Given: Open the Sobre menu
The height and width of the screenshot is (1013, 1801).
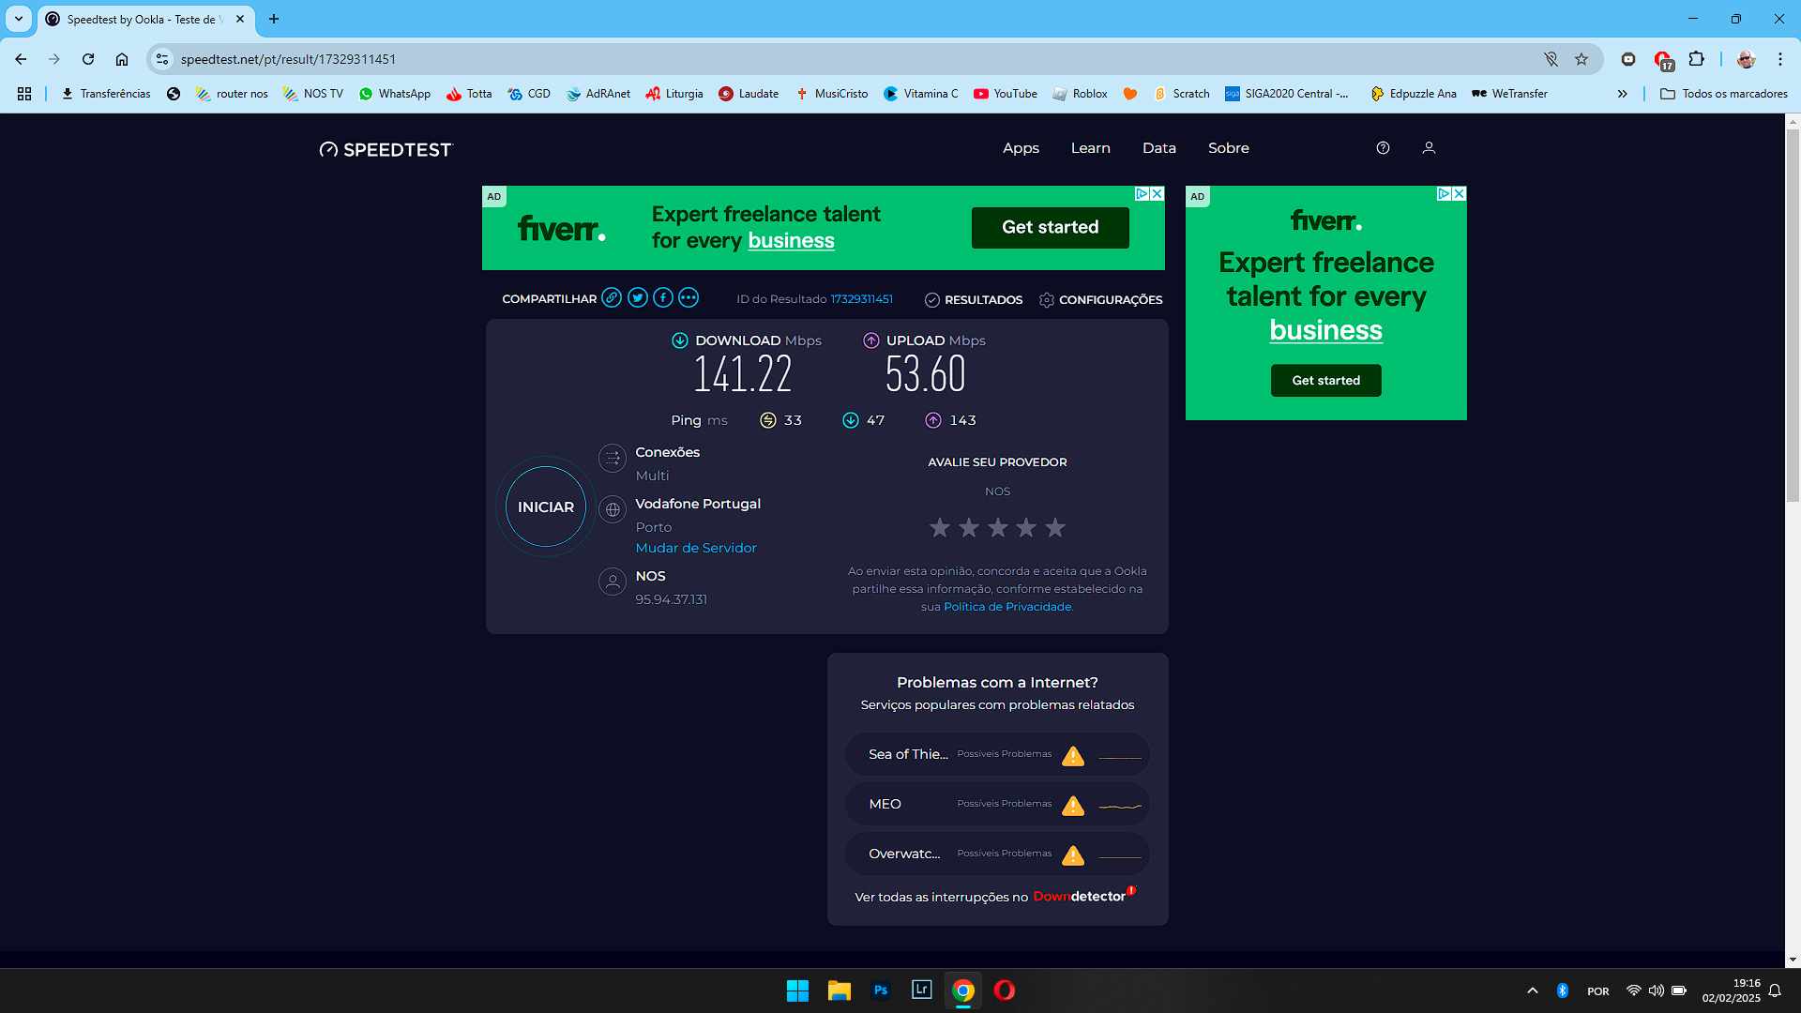Looking at the screenshot, I should [1229, 148].
